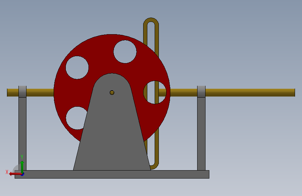Pick the small pin at the disc center
The width and height of the screenshot is (302, 196).
(112, 93)
